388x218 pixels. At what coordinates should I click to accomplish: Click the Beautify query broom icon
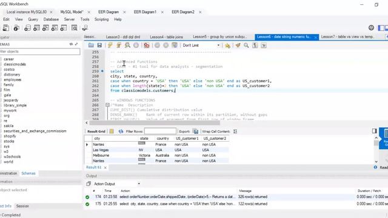pos(238,45)
